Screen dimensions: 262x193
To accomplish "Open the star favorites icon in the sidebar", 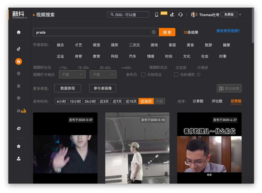I will pyautogui.click(x=18, y=146).
